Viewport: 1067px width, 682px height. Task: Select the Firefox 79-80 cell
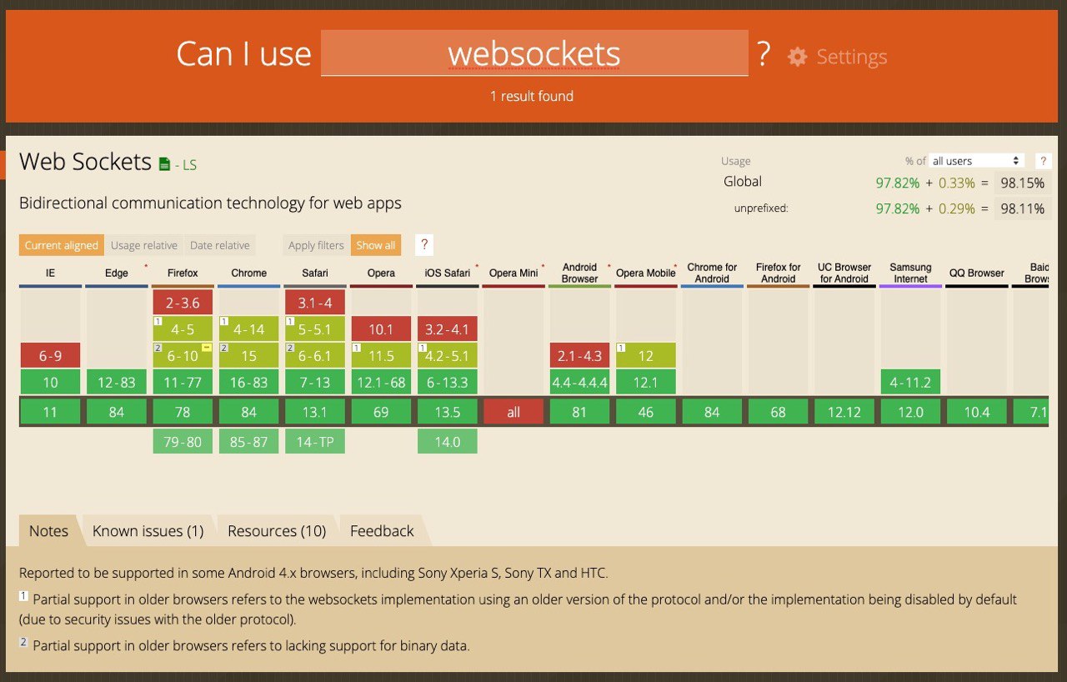[x=183, y=441]
